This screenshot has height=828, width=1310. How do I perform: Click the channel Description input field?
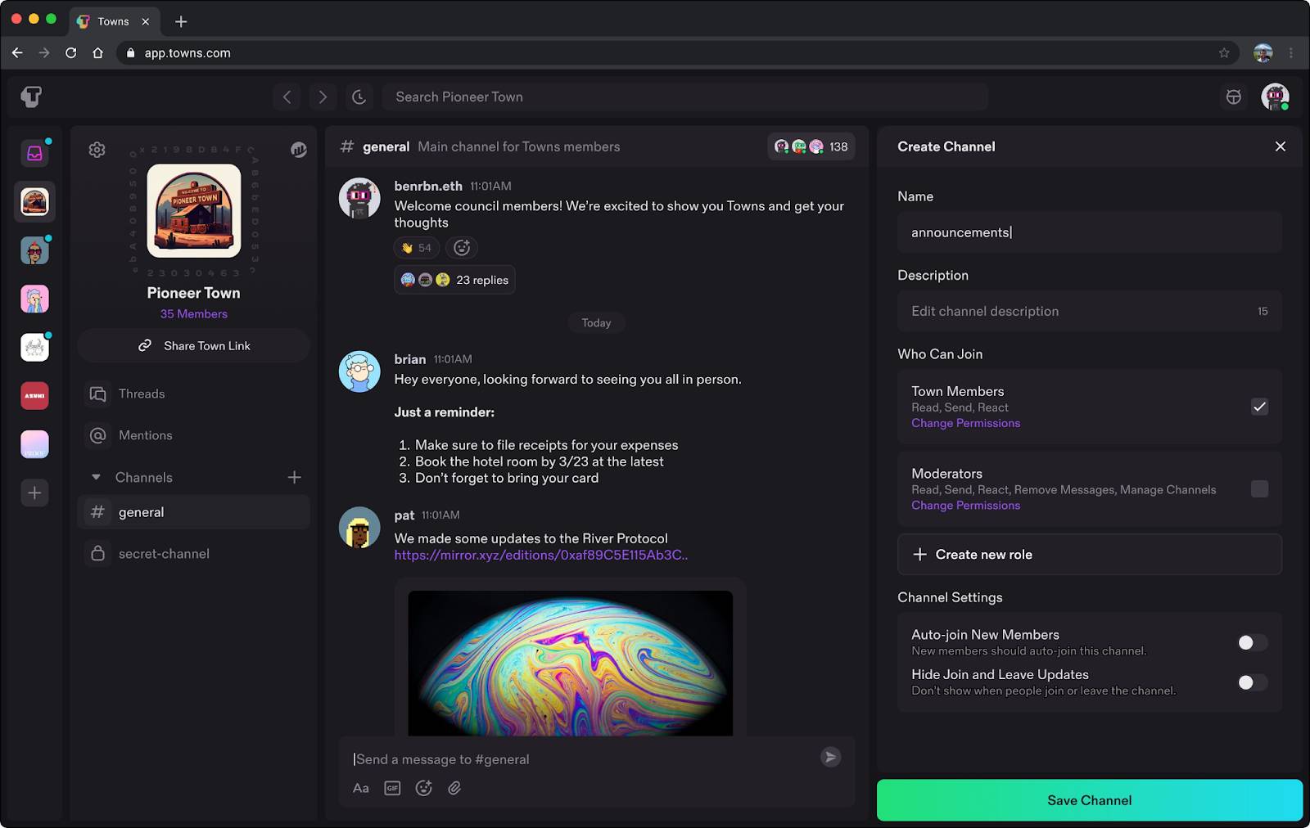click(1089, 311)
